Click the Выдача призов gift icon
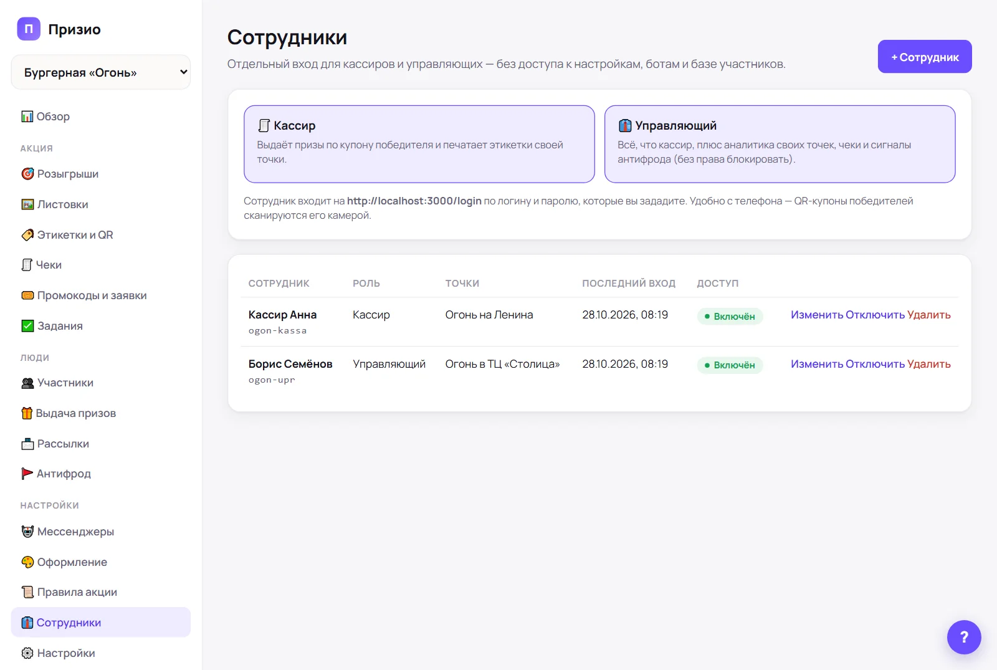The height and width of the screenshot is (670, 997). (27, 413)
